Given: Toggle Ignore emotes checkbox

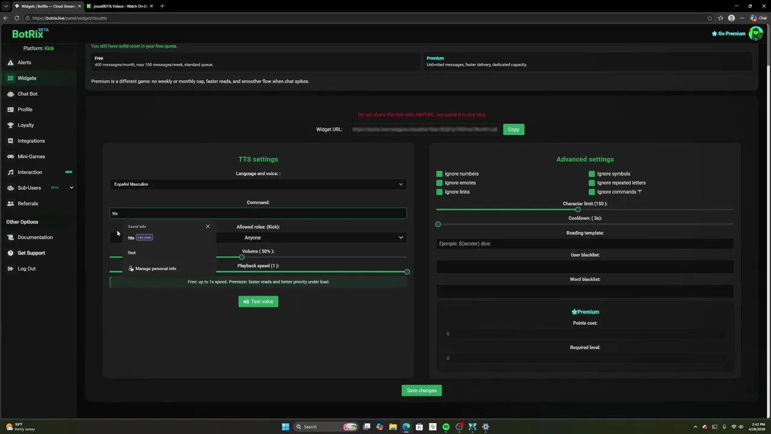Looking at the screenshot, I should 439,183.
